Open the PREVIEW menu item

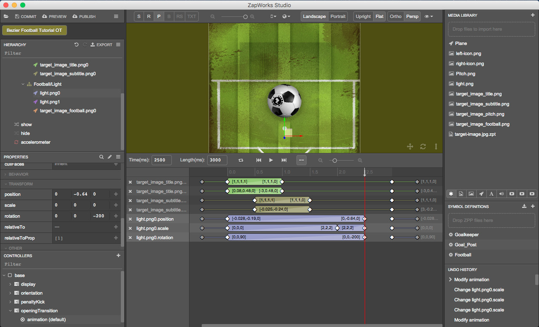click(x=54, y=16)
